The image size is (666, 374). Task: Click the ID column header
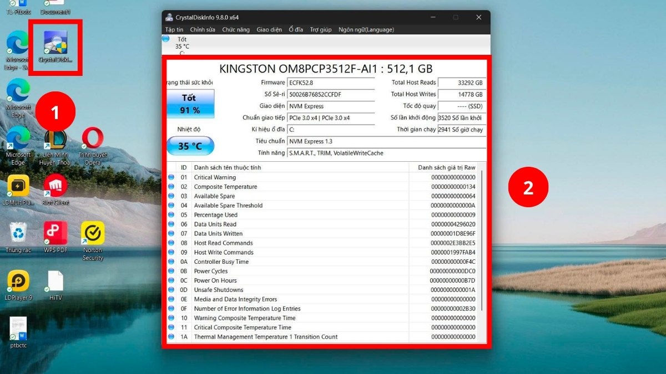click(184, 167)
